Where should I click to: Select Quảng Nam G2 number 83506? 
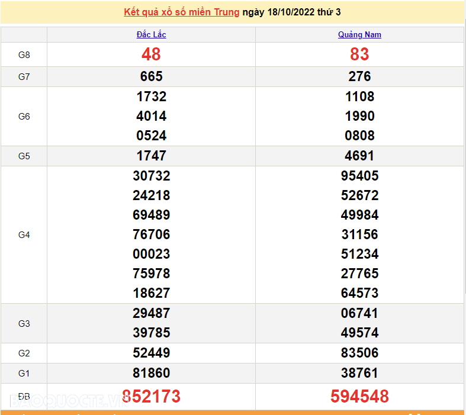359,353
